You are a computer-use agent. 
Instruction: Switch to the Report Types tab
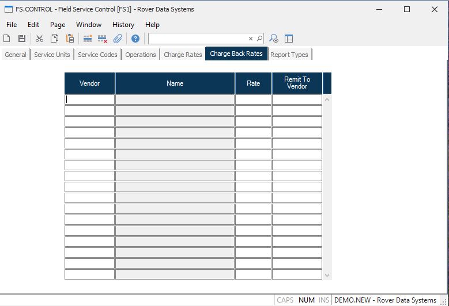click(x=289, y=55)
